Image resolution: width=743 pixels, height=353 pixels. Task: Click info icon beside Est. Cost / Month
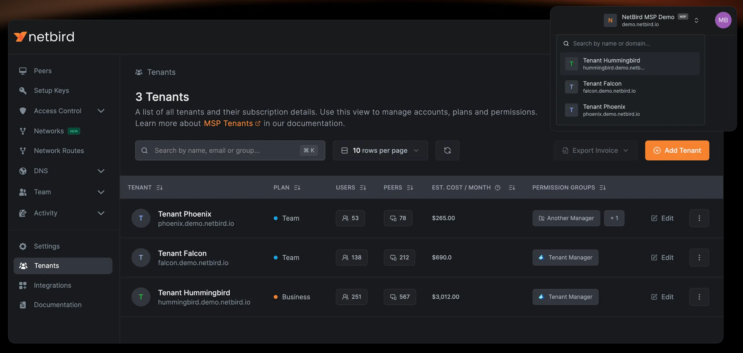[497, 187]
